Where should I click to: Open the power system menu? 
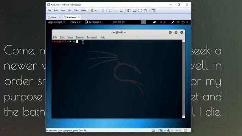[185, 22]
